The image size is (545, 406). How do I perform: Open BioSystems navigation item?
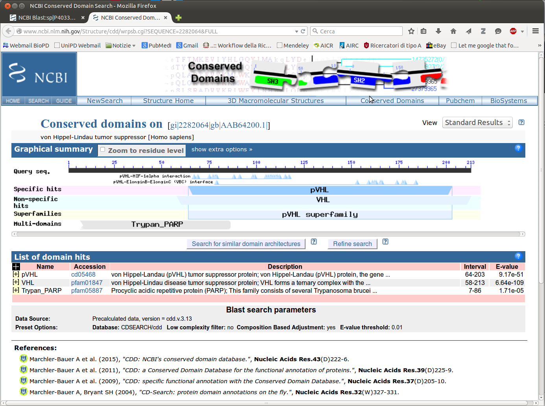click(x=508, y=101)
